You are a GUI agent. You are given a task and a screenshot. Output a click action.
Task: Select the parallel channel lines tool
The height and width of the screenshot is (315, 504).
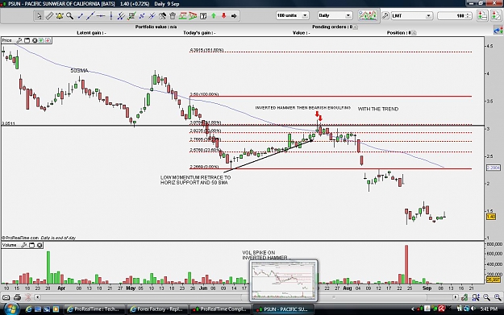[121, 16]
